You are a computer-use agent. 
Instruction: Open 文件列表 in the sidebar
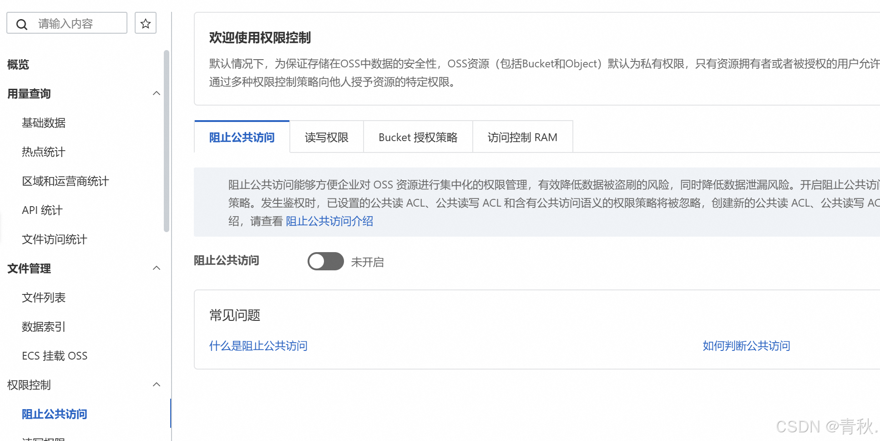tap(44, 298)
